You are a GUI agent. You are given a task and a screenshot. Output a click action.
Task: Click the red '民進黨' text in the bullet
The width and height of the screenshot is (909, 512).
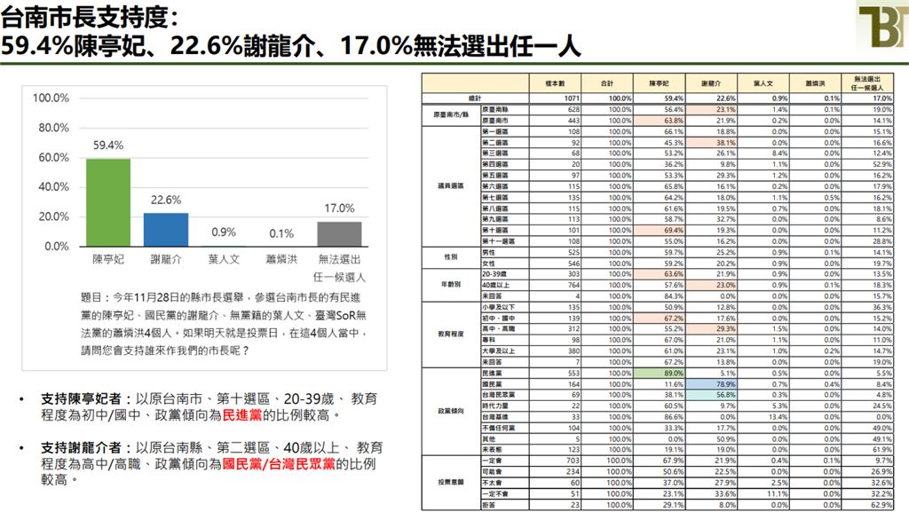pyautogui.click(x=242, y=414)
